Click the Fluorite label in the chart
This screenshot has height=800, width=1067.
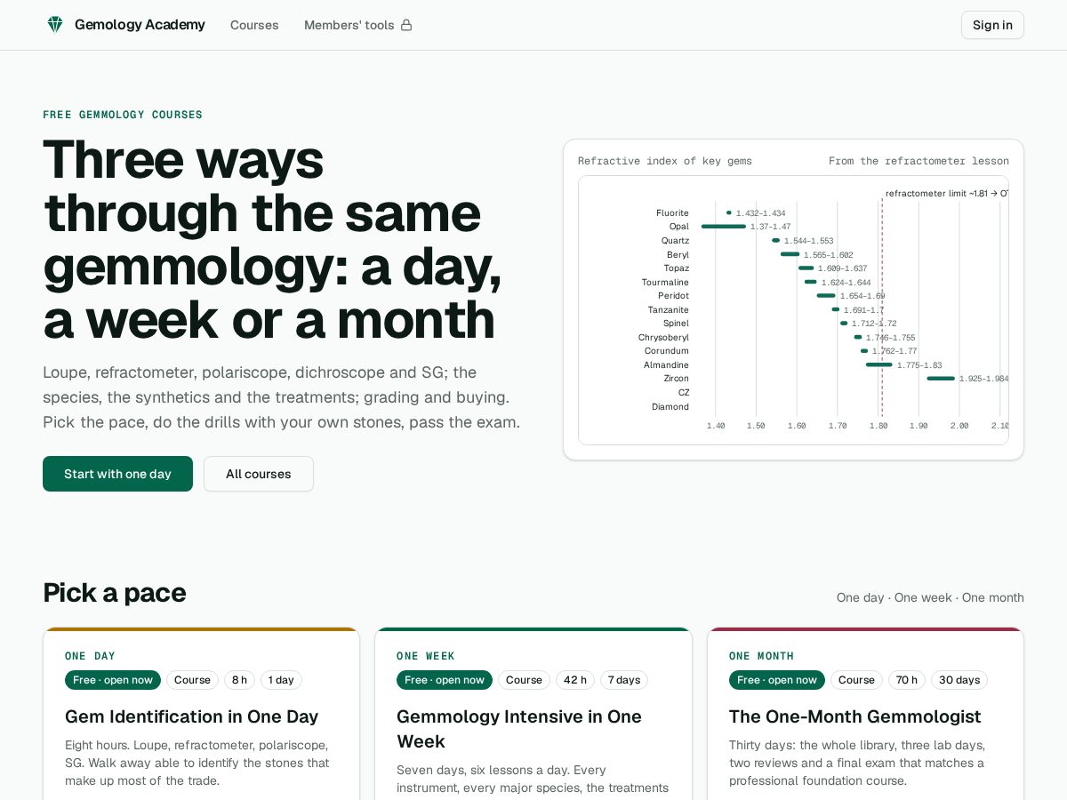(672, 213)
